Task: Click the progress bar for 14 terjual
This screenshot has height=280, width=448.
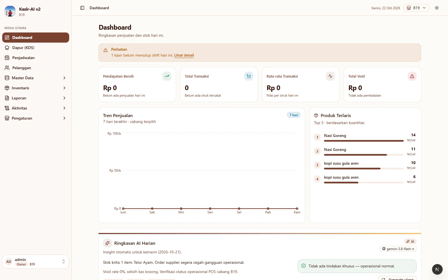Action: tap(364, 141)
